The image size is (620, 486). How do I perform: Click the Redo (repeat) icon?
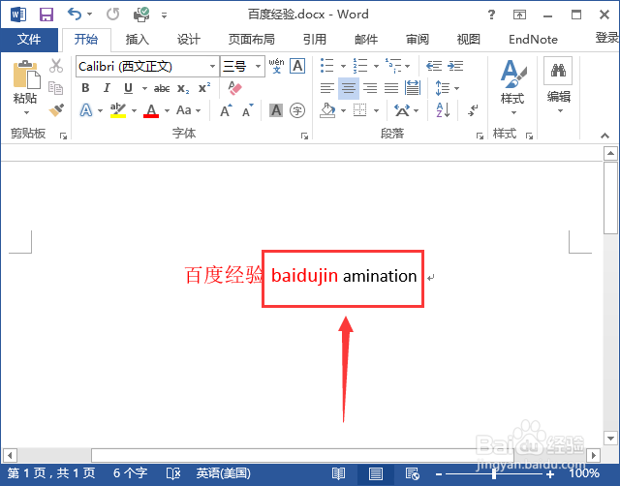pyautogui.click(x=112, y=15)
